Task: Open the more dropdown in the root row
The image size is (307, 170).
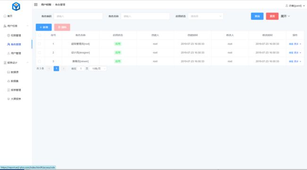Action: pyautogui.click(x=298, y=44)
